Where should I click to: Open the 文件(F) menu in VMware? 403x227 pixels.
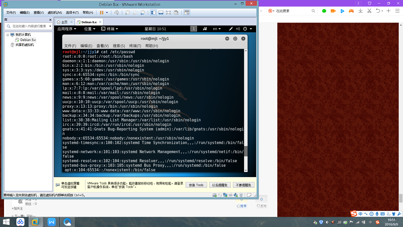coord(11,13)
